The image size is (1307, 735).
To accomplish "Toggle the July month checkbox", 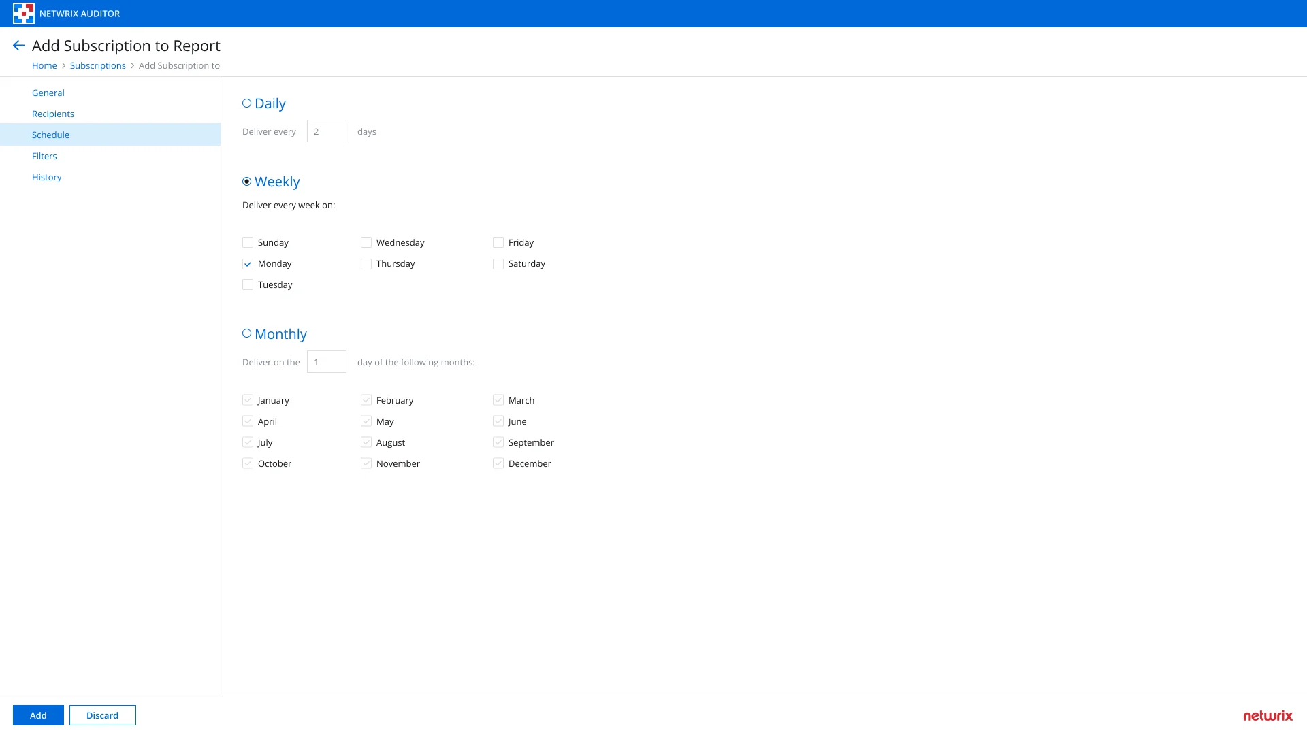I will [x=248, y=442].
